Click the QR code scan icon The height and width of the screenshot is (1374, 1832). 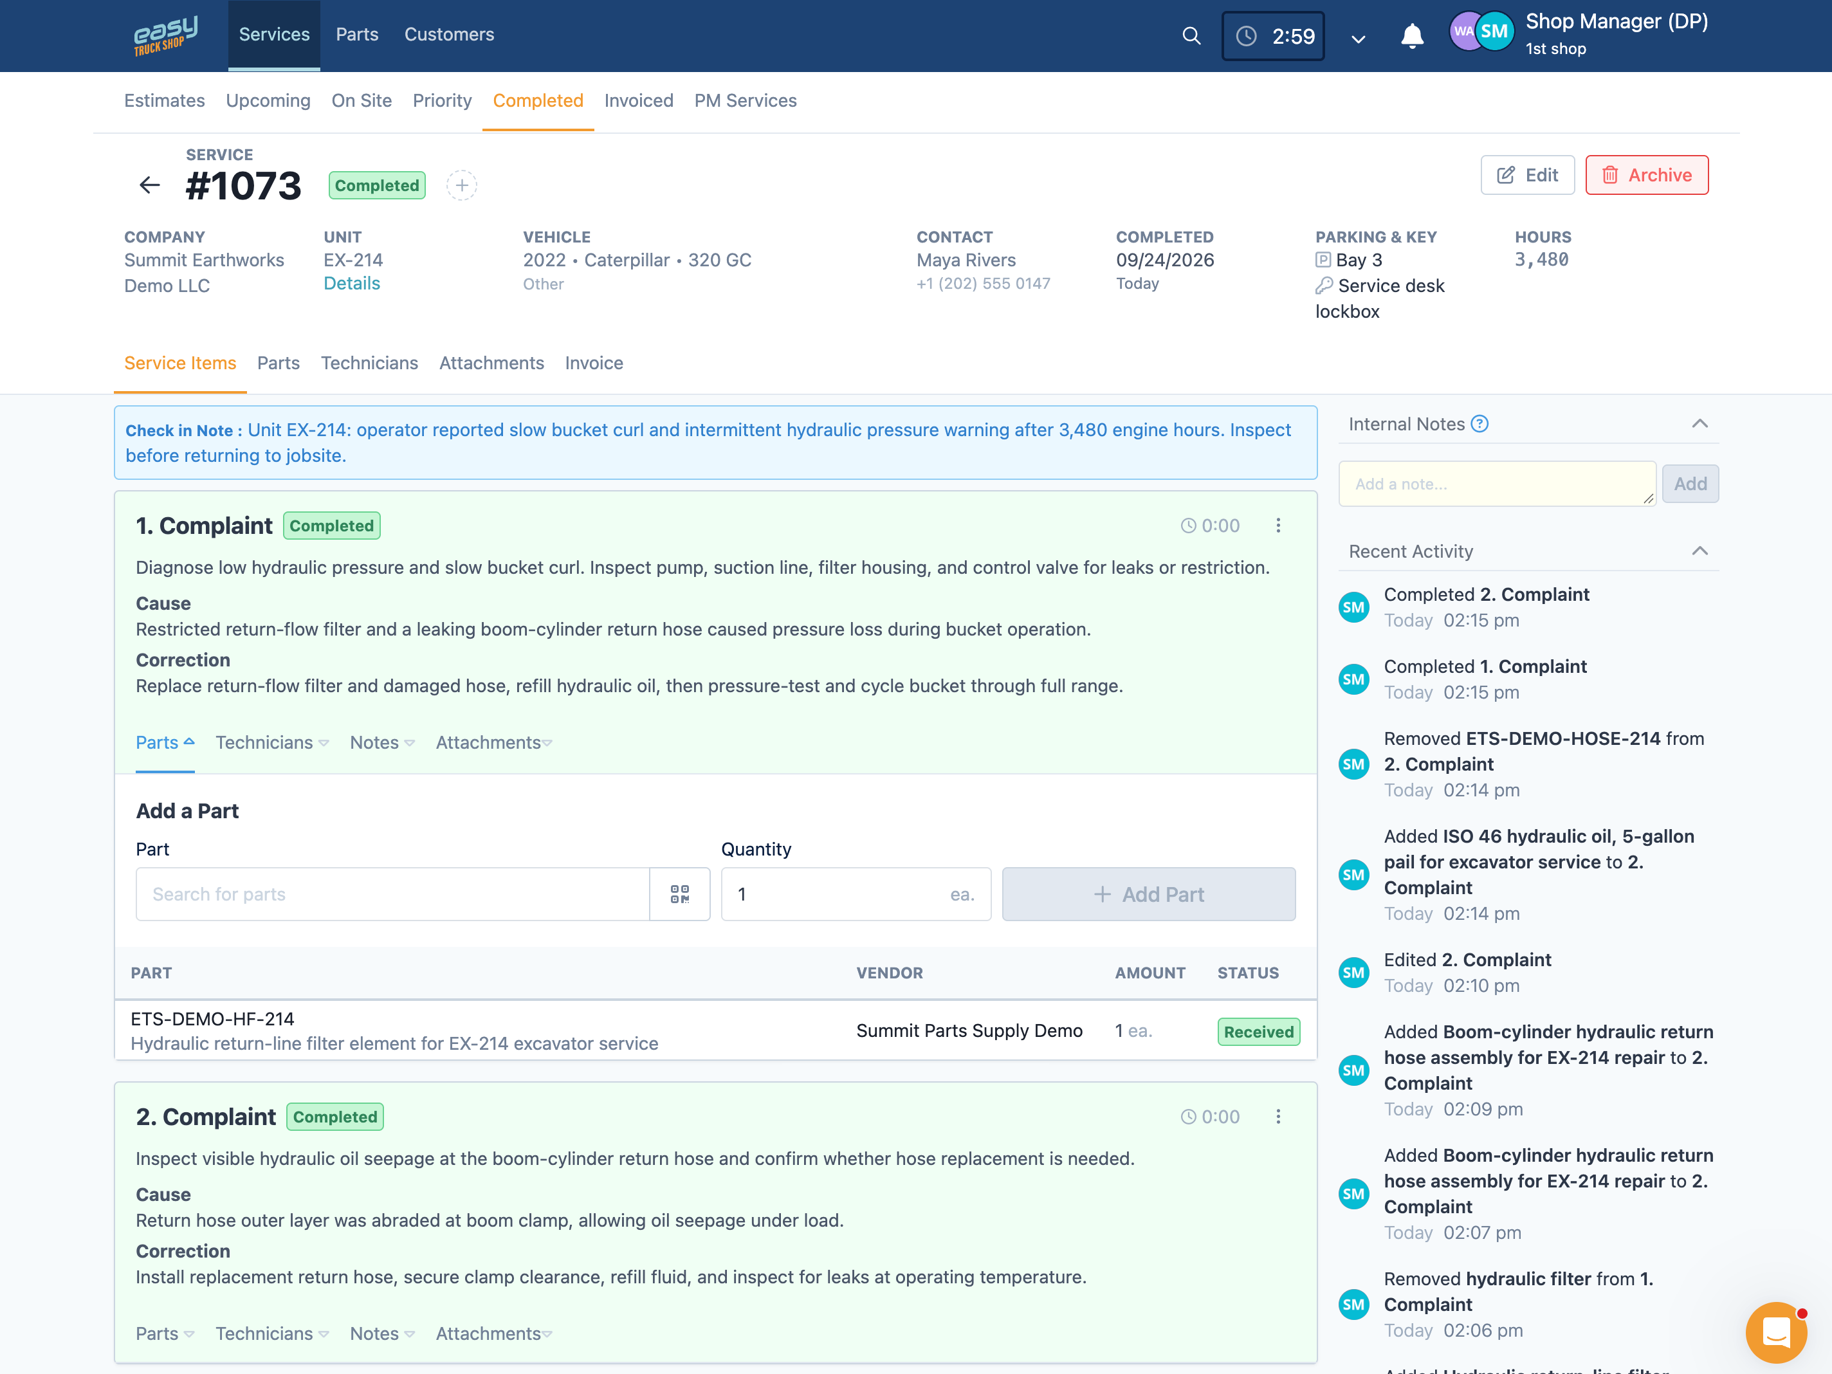680,895
